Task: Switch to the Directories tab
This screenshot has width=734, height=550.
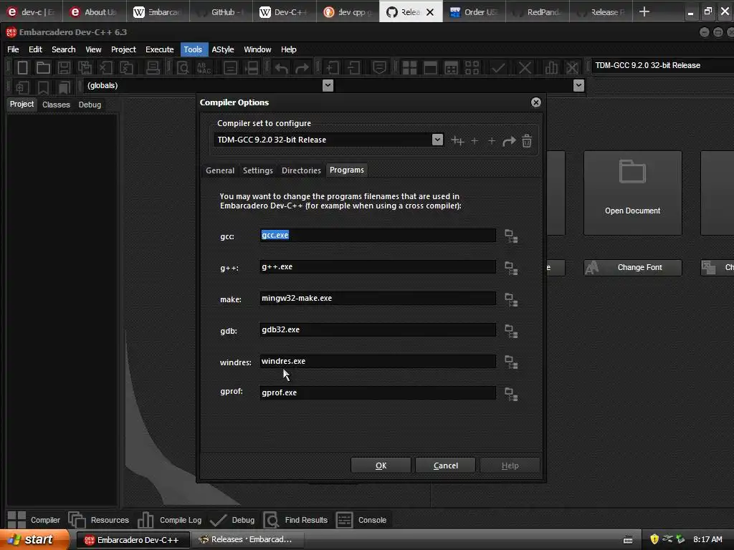Action: pos(301,170)
